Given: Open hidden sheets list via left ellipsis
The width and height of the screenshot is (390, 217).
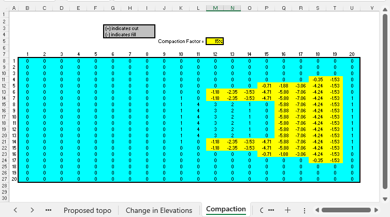Looking at the screenshot, I should point(48,210).
